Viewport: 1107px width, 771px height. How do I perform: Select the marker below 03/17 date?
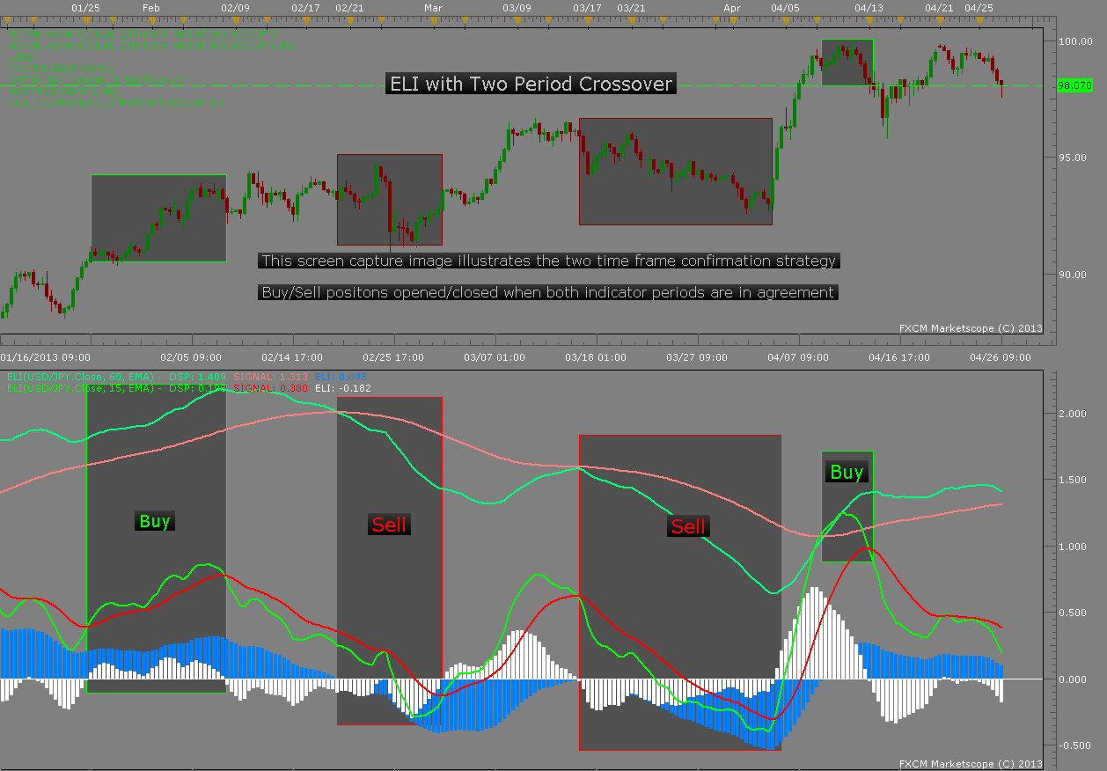[x=588, y=20]
